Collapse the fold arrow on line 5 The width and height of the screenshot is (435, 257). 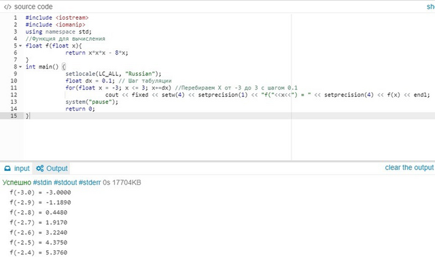point(20,45)
